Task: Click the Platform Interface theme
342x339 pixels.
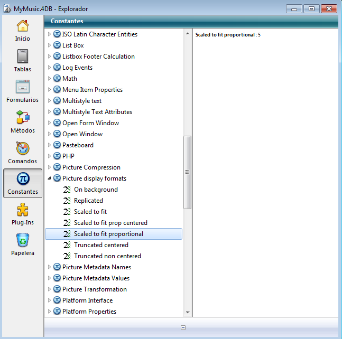Action: pyautogui.click(x=87, y=300)
